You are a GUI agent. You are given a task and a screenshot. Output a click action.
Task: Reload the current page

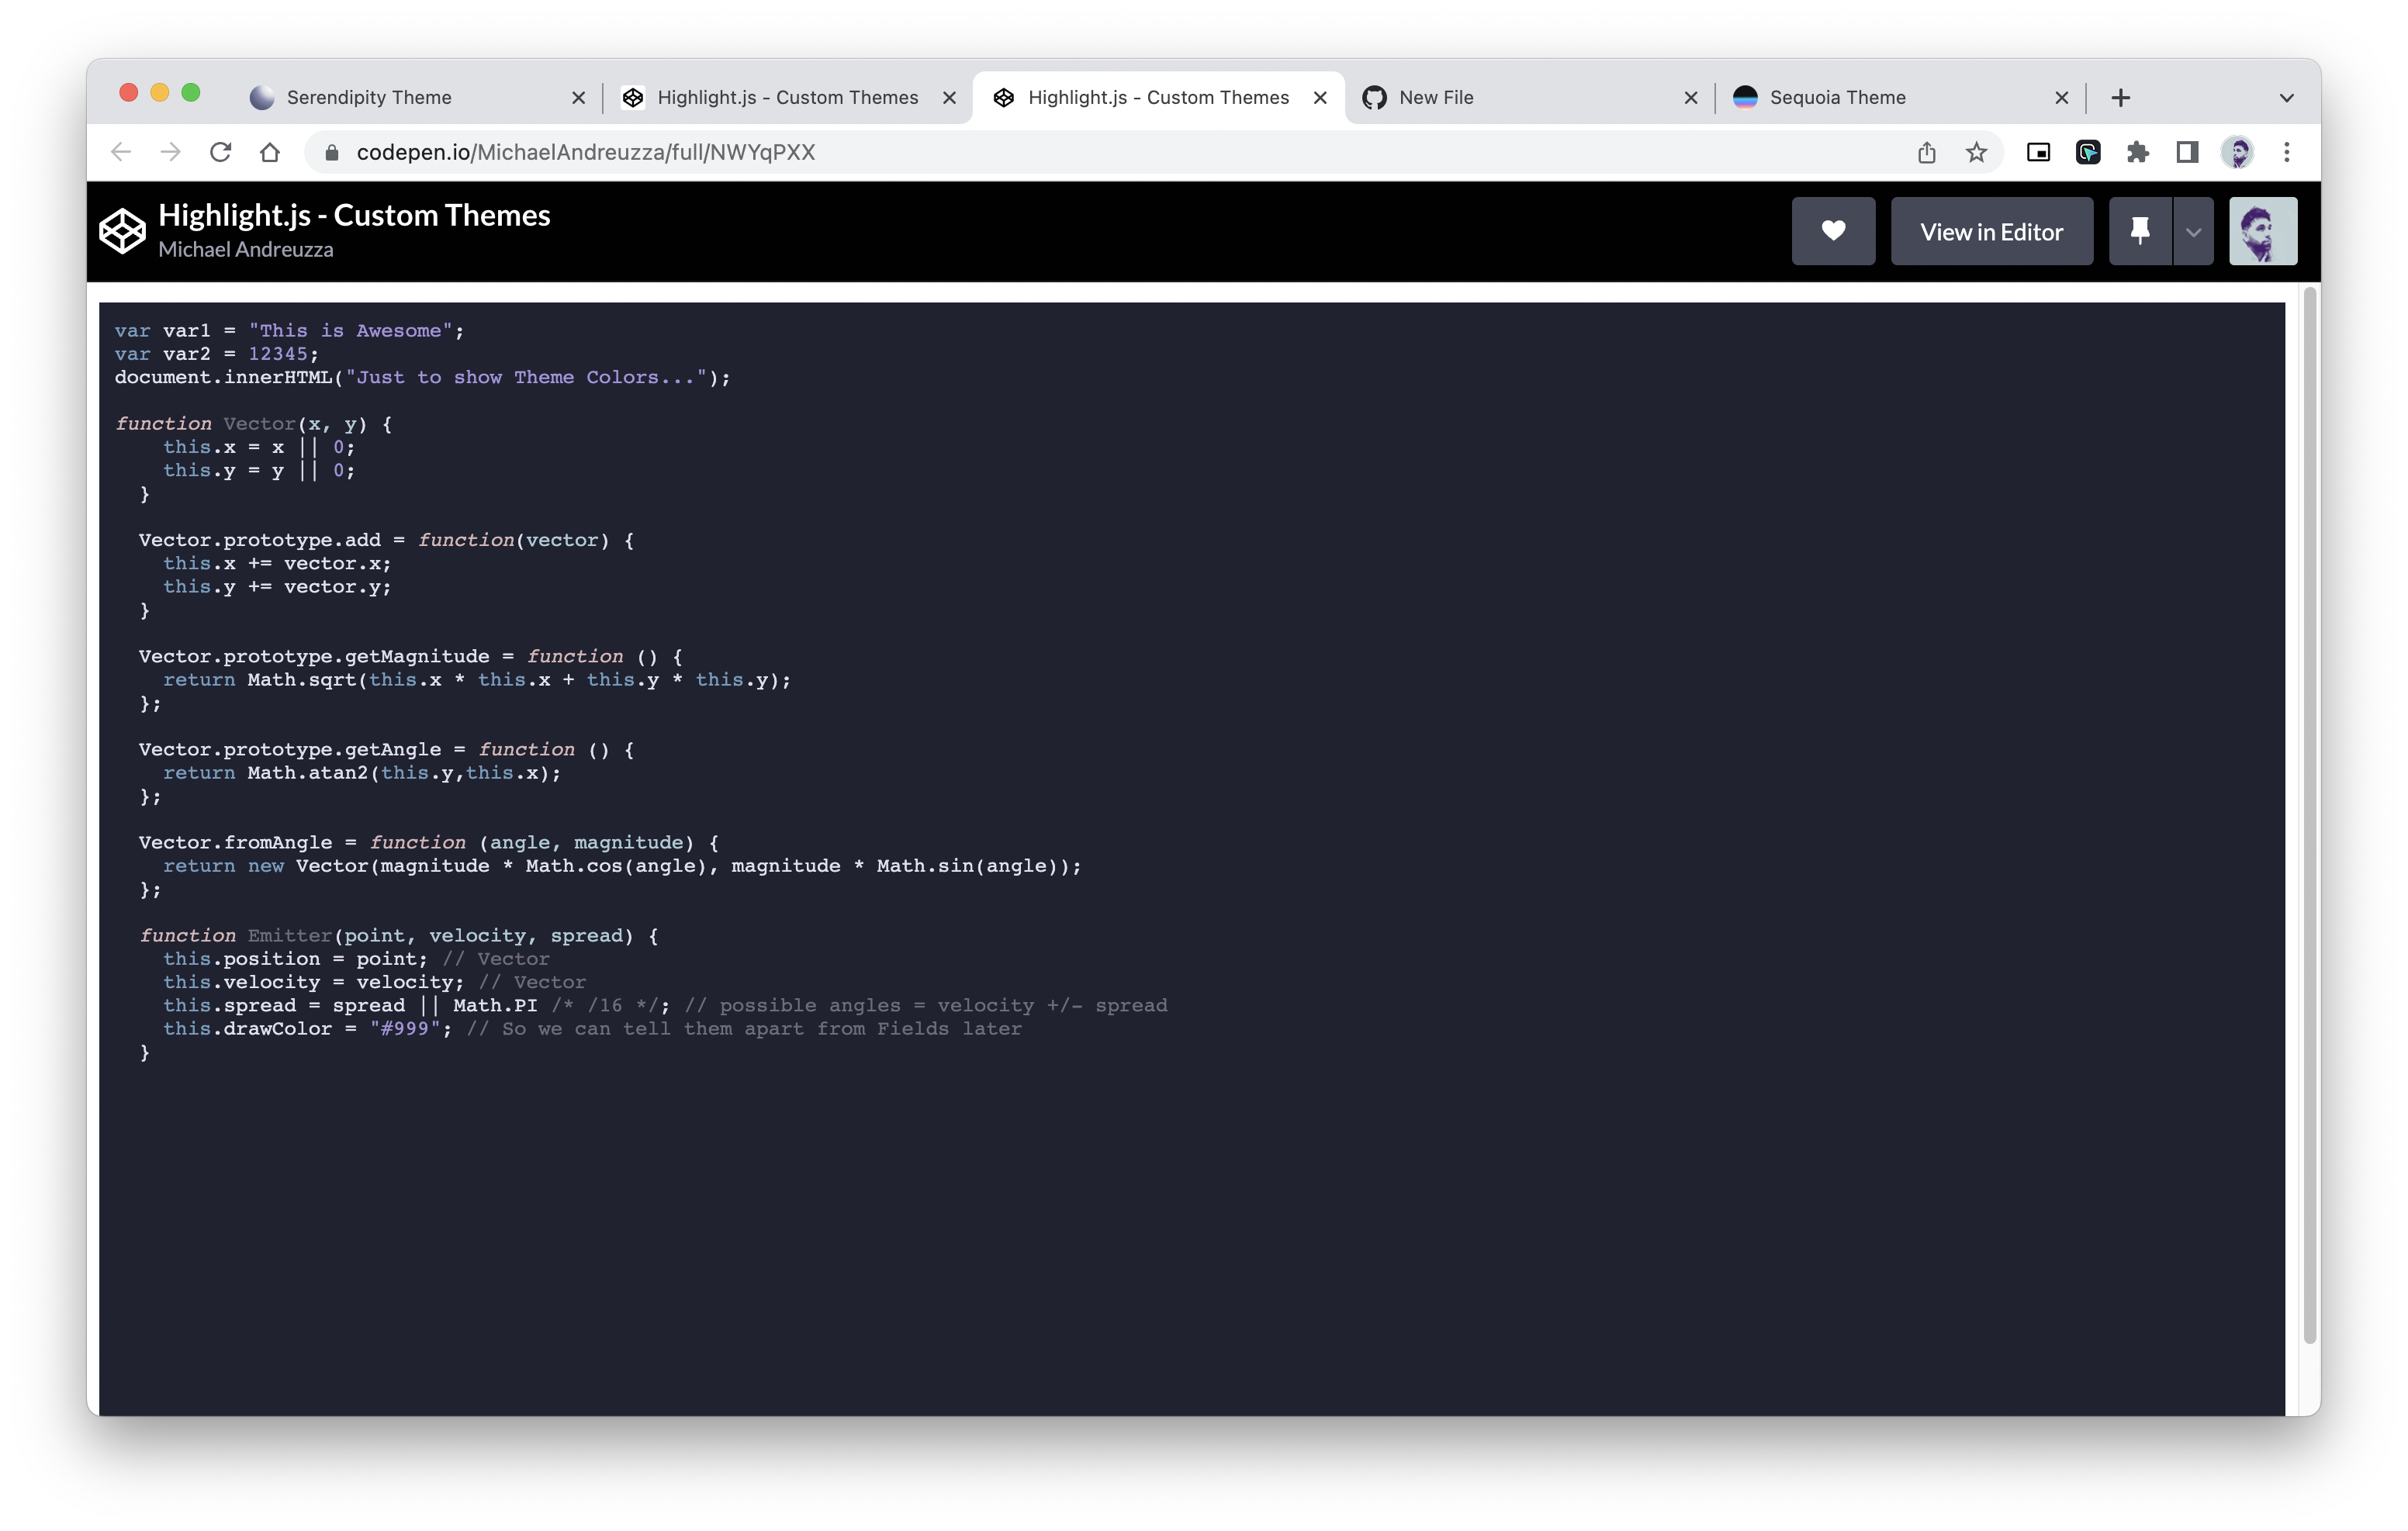[x=220, y=152]
